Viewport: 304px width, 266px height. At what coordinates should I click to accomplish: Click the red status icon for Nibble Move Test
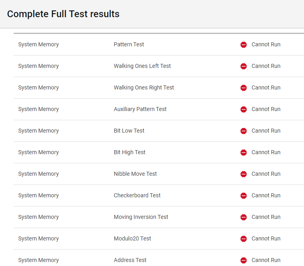click(244, 174)
